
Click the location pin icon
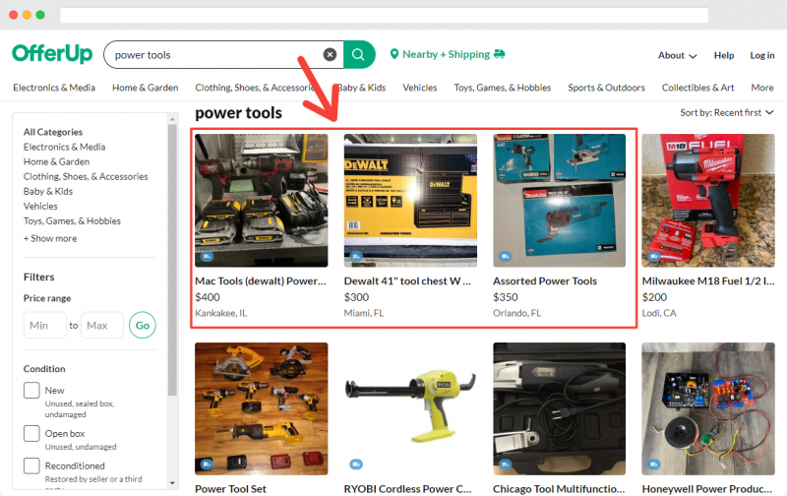394,54
